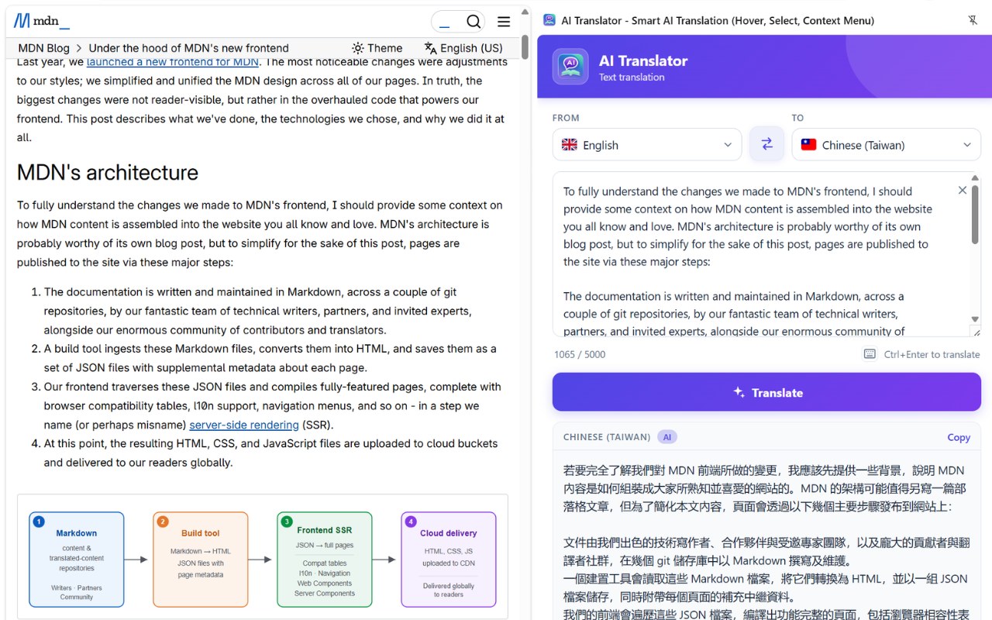Open 'Under the hood of MDN's new frontend' breadcrumb
This screenshot has width=992, height=620.
coord(189,48)
